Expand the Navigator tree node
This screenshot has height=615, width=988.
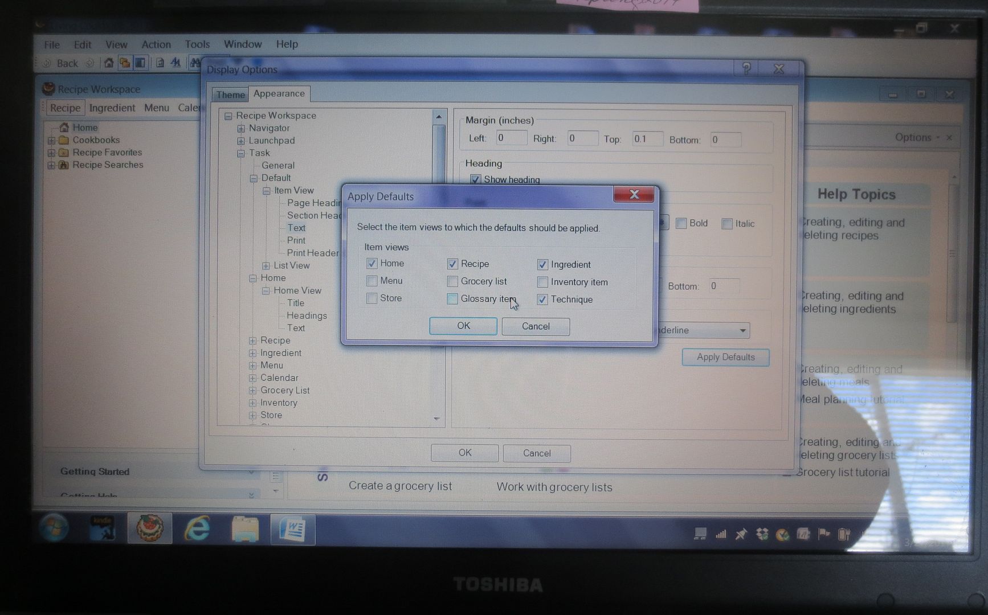pyautogui.click(x=241, y=128)
